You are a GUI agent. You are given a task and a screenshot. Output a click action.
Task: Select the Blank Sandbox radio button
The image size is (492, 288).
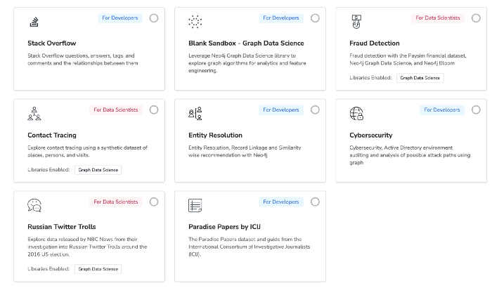315,18
